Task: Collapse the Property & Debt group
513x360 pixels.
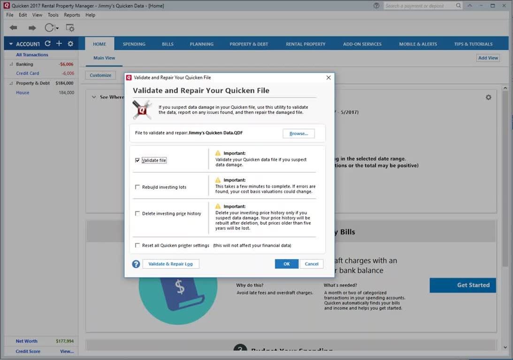Action: coord(11,83)
